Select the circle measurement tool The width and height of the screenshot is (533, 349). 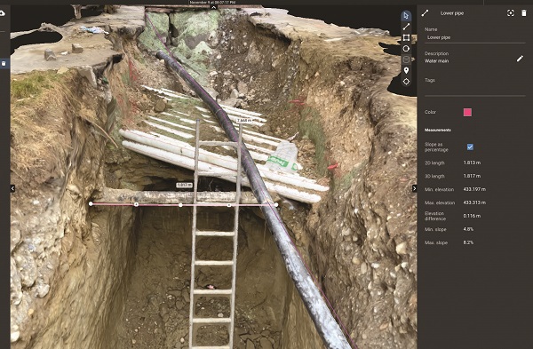click(x=406, y=49)
